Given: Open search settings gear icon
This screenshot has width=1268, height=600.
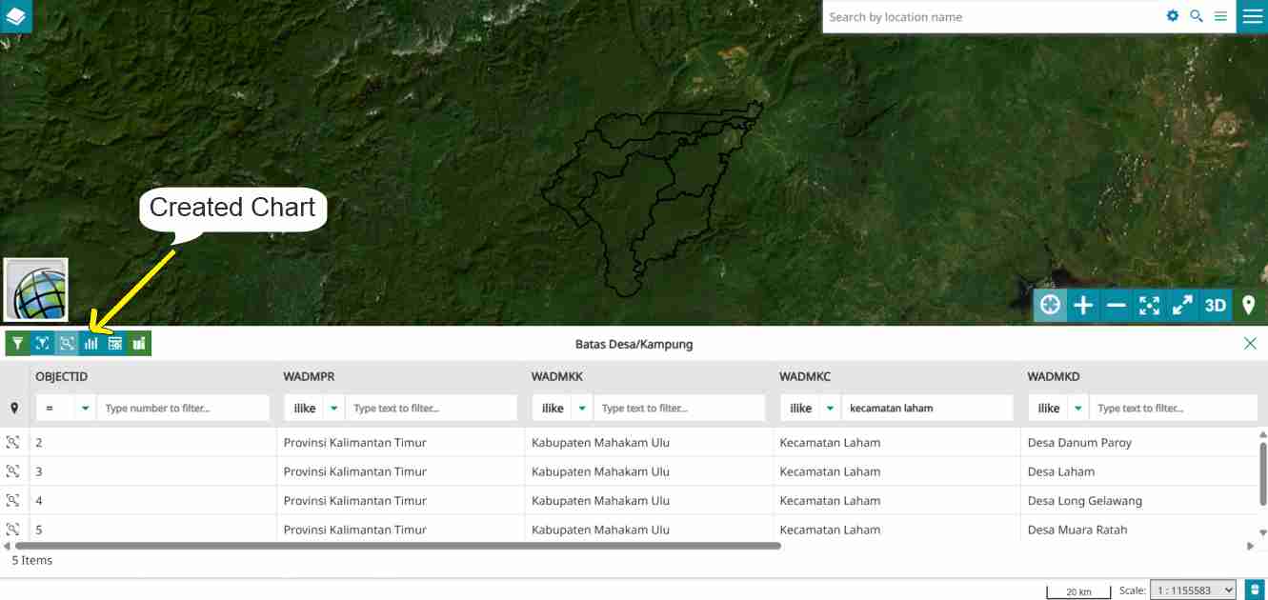Looking at the screenshot, I should [1173, 16].
